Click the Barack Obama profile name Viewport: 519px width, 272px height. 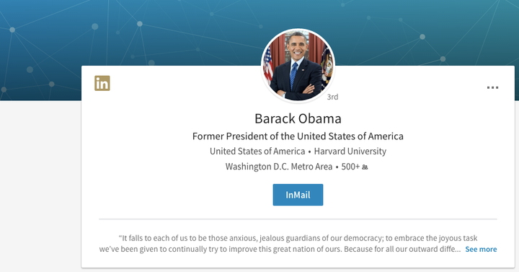point(298,118)
